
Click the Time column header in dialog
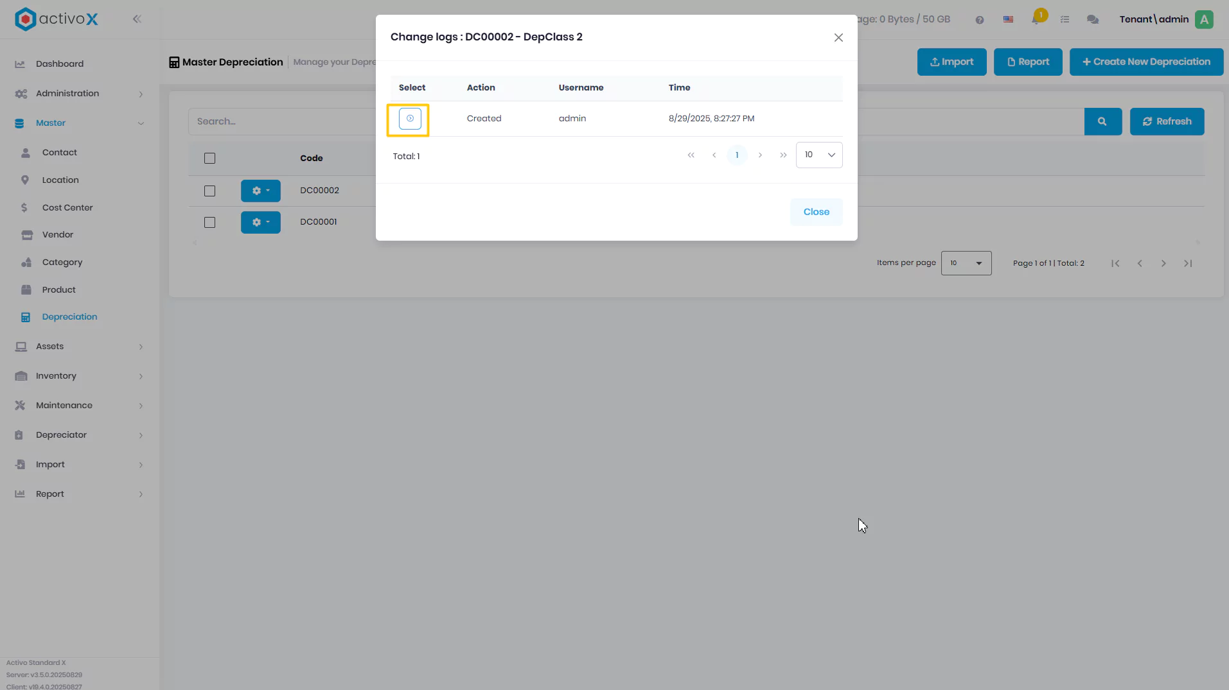[x=679, y=88]
